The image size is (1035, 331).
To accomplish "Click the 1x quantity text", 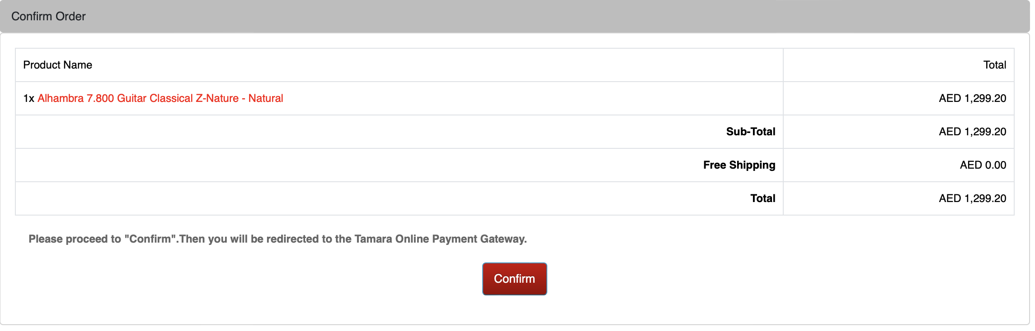I will [x=28, y=98].
